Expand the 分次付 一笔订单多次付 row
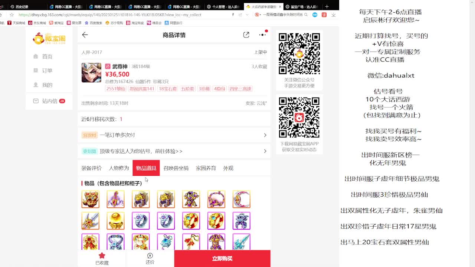Screen dimensions: 475x267 (174, 135)
